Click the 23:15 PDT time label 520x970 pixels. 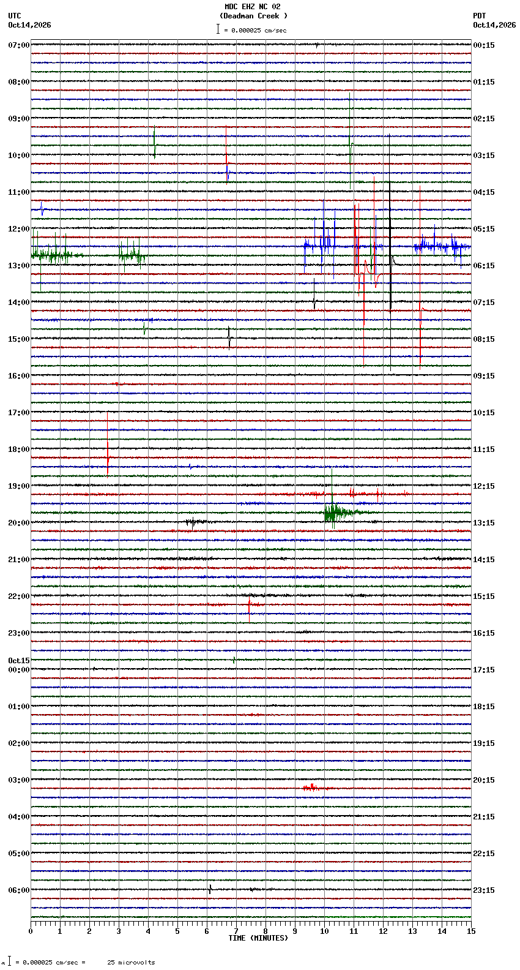pyautogui.click(x=484, y=890)
